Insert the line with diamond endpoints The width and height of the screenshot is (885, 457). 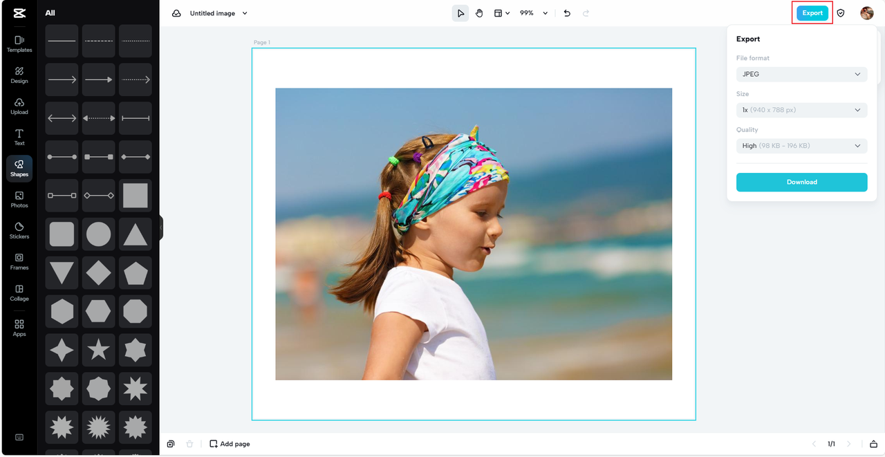click(136, 157)
